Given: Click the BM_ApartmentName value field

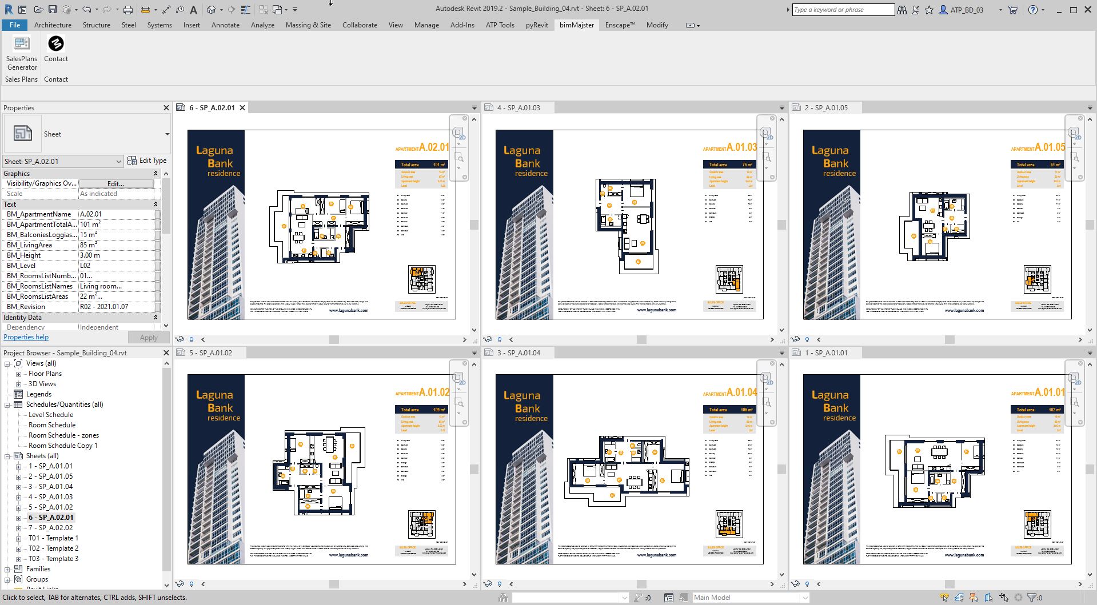Looking at the screenshot, I should pos(117,214).
